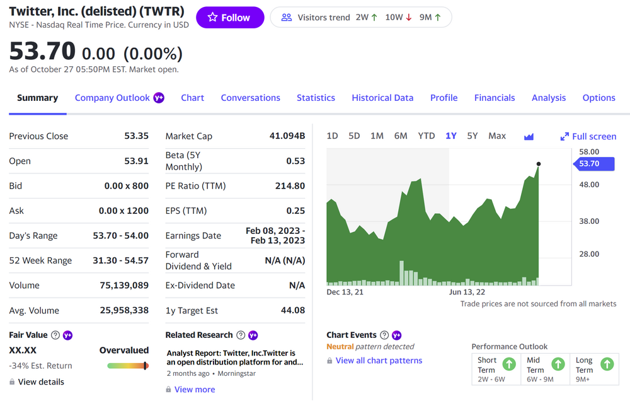The width and height of the screenshot is (630, 401).
Task: Switch to the Statistics tab
Action: tap(316, 98)
